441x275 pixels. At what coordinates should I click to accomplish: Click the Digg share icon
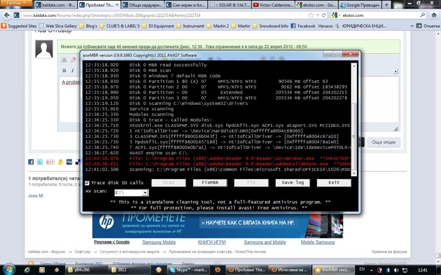click(69, 162)
